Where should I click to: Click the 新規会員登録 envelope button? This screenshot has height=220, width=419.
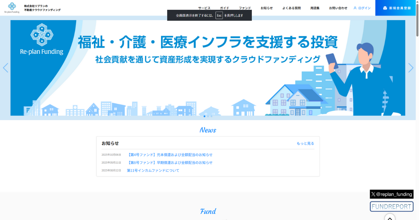397,8
